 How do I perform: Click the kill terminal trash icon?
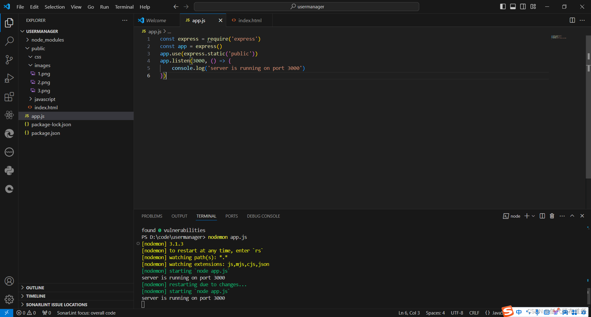pyautogui.click(x=552, y=216)
